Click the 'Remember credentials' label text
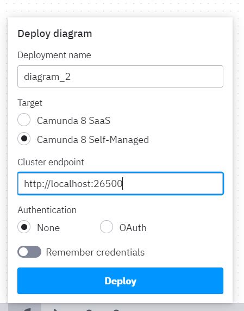 click(95, 252)
